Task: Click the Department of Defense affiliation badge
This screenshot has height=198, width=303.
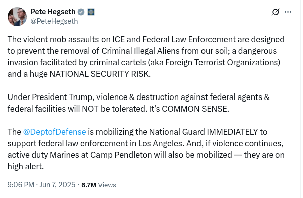Action: [91, 12]
